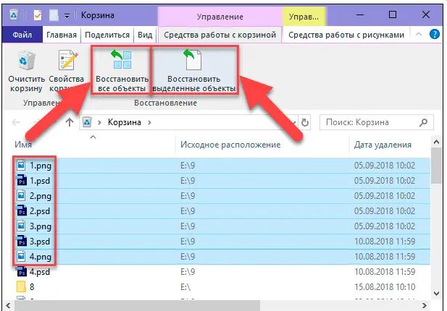Open the Файл menu tab

coord(22,35)
